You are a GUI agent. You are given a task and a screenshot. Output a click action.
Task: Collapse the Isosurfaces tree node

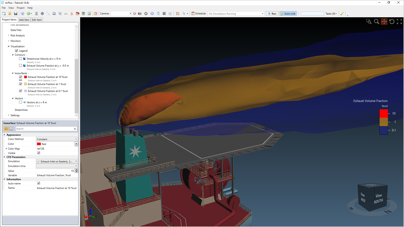[x=13, y=73]
